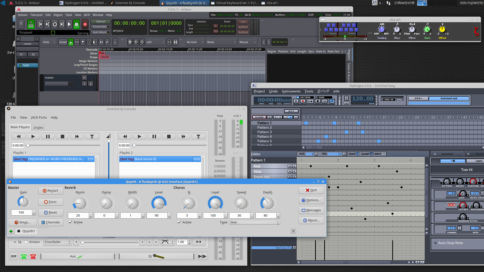
Task: Select the Grab mode hand tool in Ardour
Action: pyautogui.click(x=71, y=42)
